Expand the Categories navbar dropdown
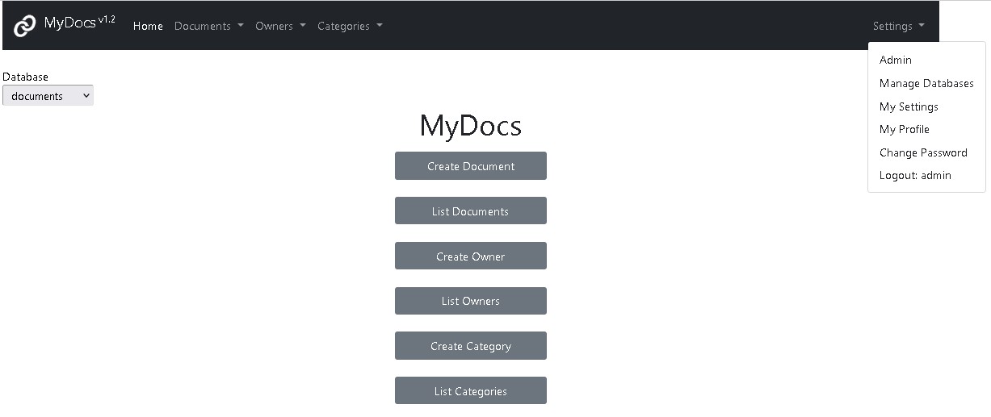The height and width of the screenshot is (417, 991). coord(350,26)
